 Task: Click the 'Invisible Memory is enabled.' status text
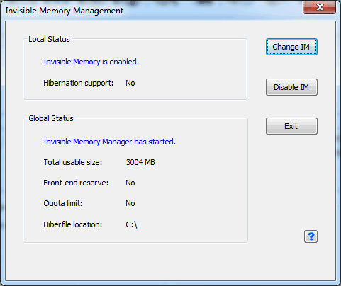[x=91, y=62]
